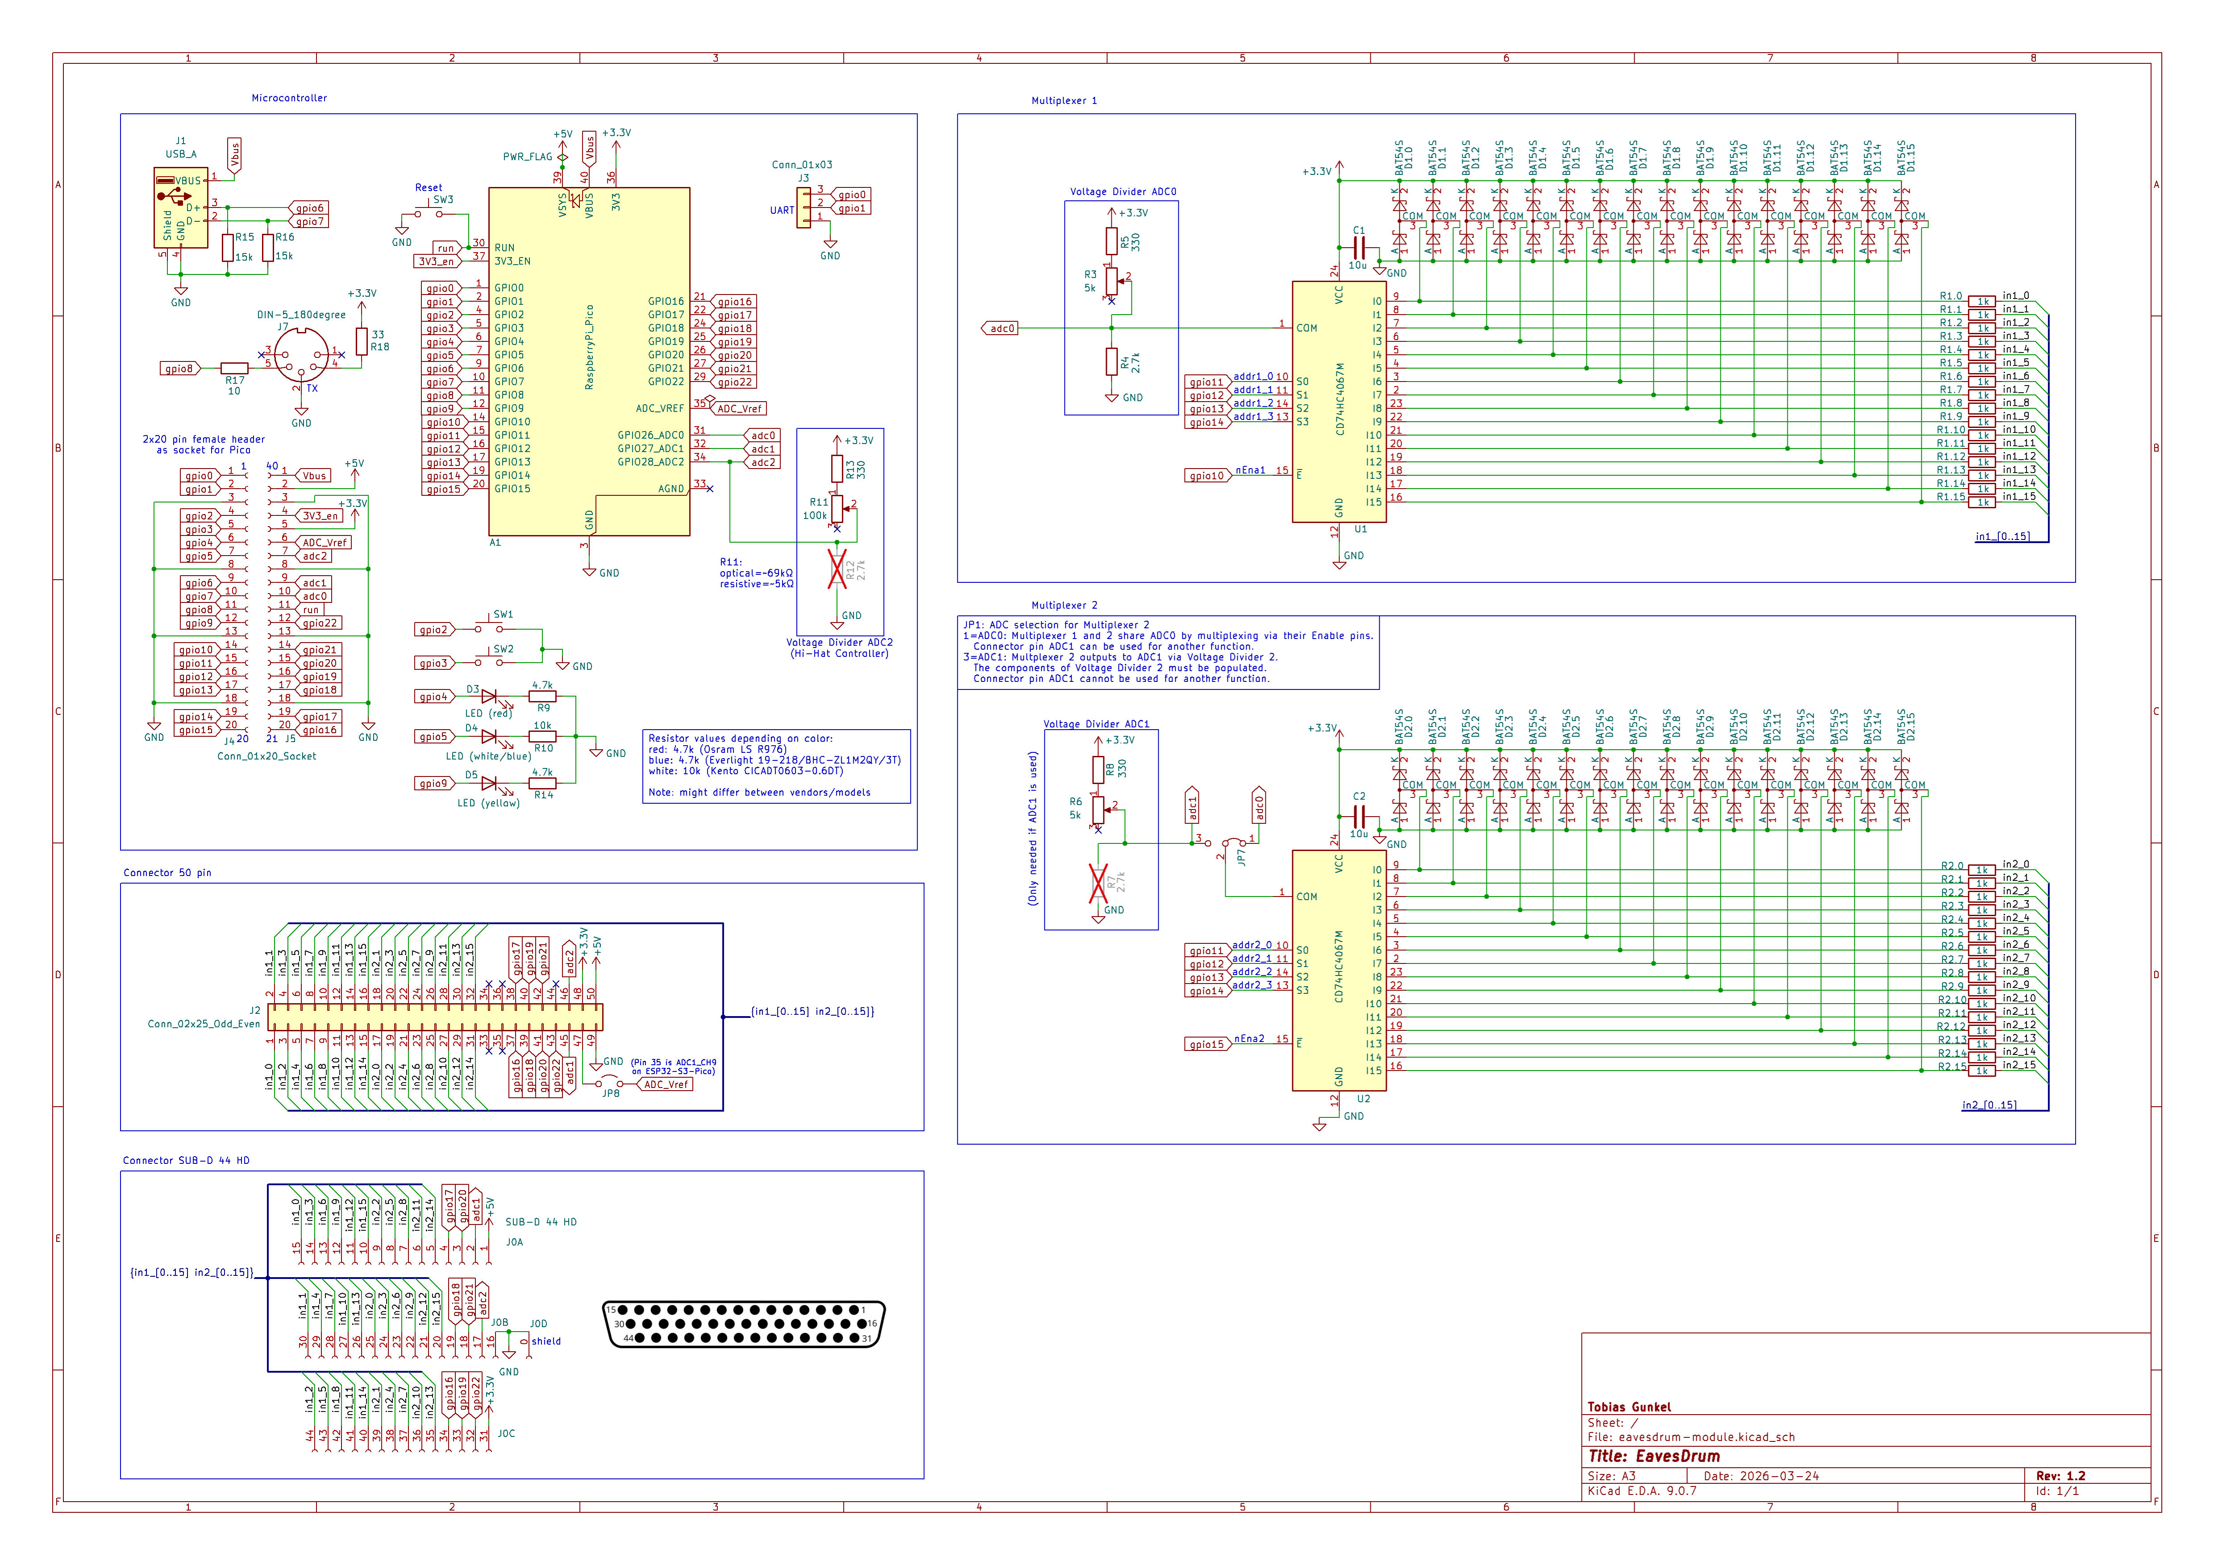Select the R6 5k potentiometer
Image resolution: width=2214 pixels, height=1565 pixels.
click(1099, 809)
